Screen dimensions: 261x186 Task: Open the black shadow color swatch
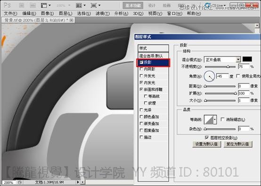[x=247, y=59]
